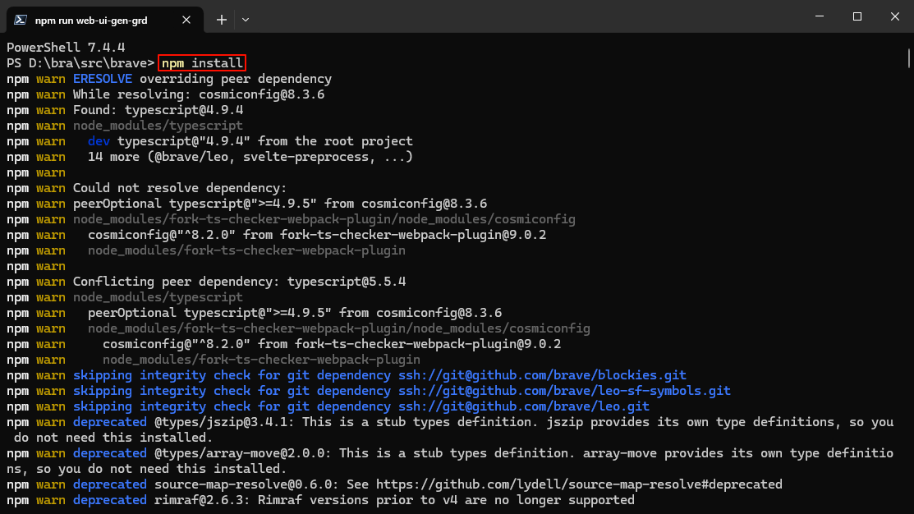Click 'While resolving: cosmiconfig@8.3.6' line
Screen dimensions: 914x514
coord(199,94)
